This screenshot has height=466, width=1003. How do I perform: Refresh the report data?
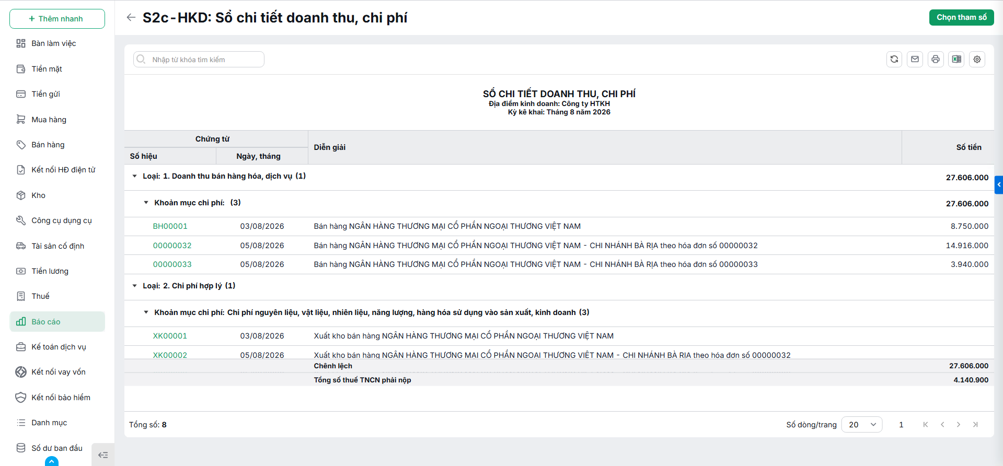(x=894, y=59)
